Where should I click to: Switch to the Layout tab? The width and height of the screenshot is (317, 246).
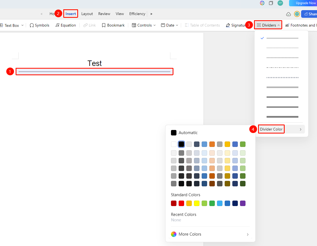[x=87, y=14]
